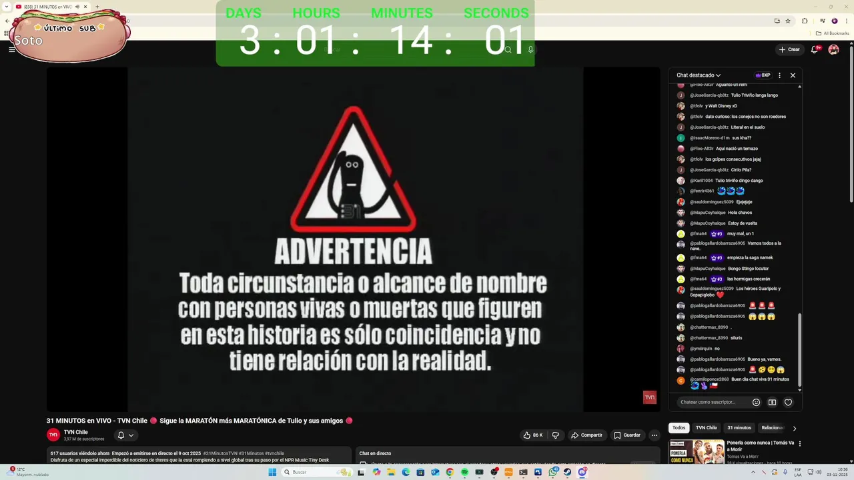This screenshot has width=854, height=480.
Task: Open the All Bookmarks folder
Action: [x=833, y=33]
